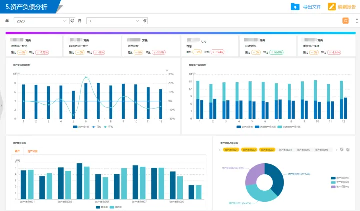Toggle the 环比 teal line legend in the trend chart
The height and width of the screenshot is (211, 360).
(x=108, y=127)
